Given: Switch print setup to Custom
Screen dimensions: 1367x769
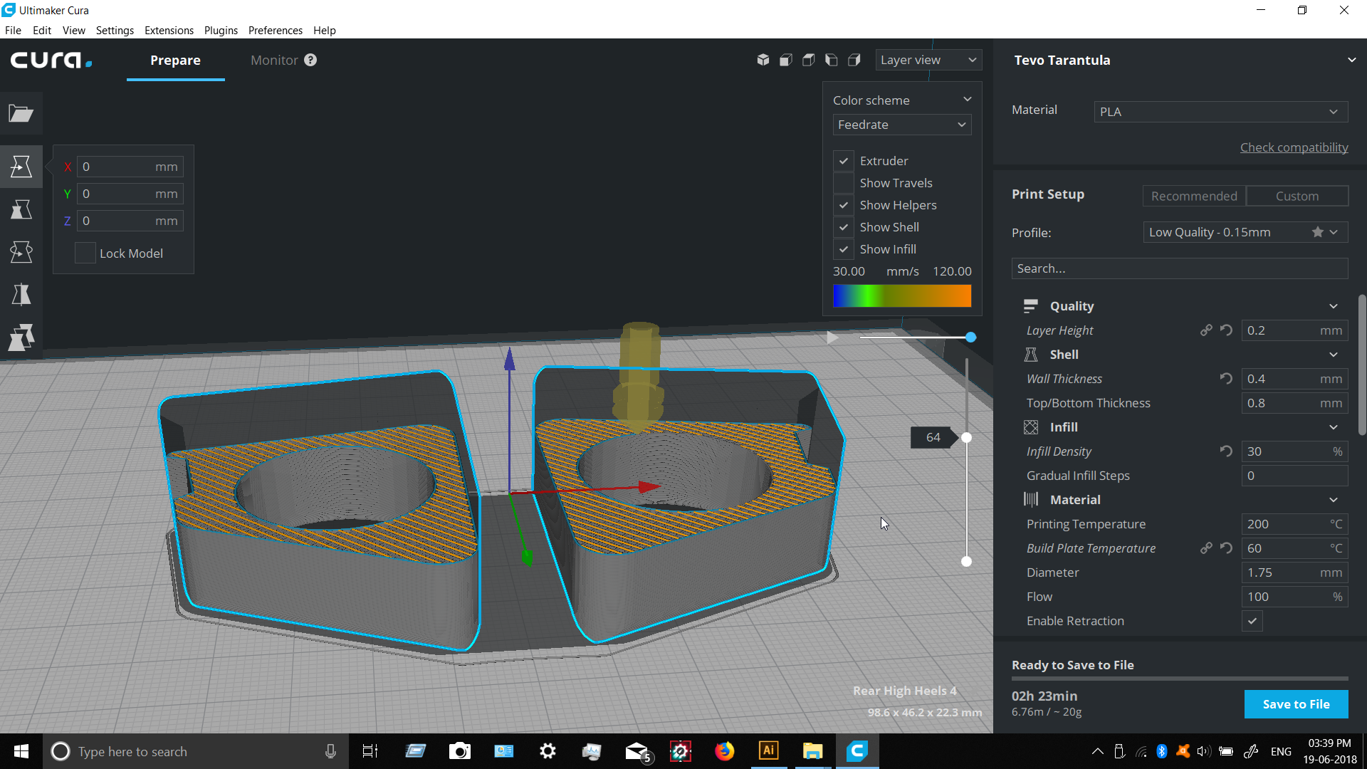Looking at the screenshot, I should (1297, 196).
